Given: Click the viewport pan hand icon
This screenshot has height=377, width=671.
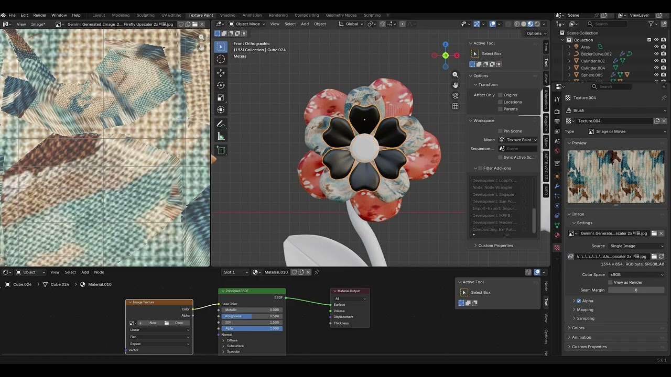Looking at the screenshot, I should [455, 85].
